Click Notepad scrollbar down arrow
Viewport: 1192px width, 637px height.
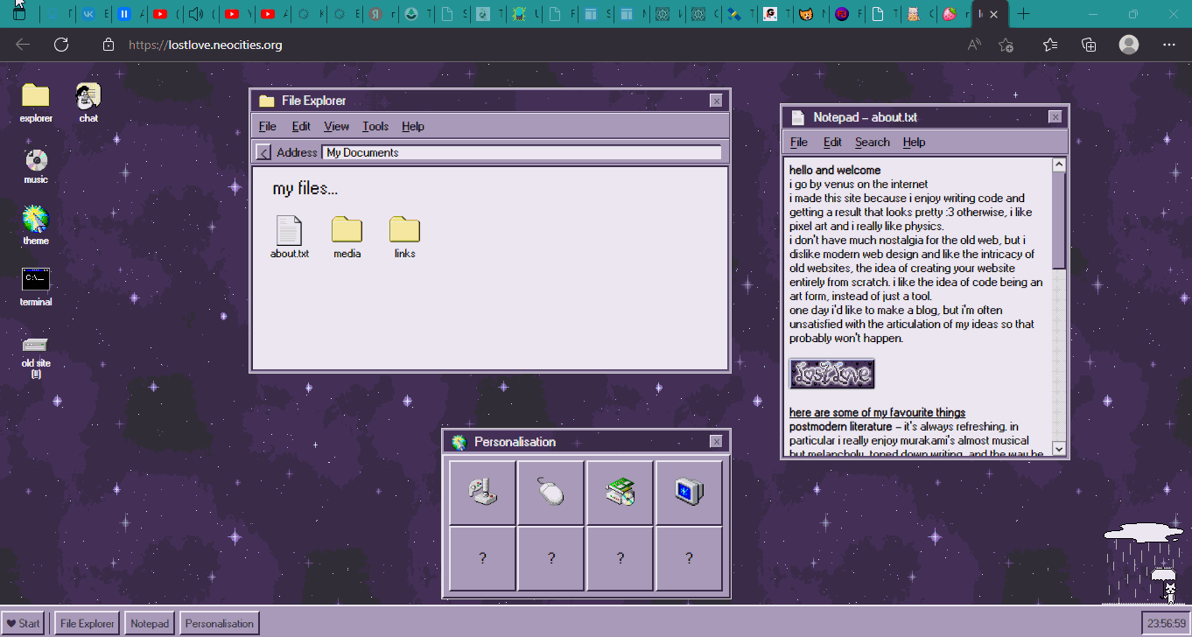pos(1059,449)
